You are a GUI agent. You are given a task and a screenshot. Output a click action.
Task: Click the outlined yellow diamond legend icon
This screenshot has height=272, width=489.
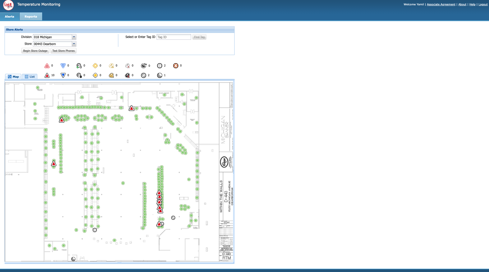pyautogui.click(x=95, y=66)
